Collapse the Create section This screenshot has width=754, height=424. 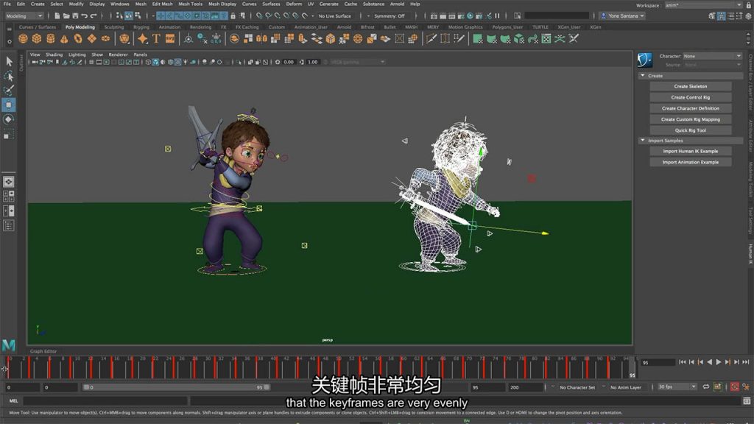click(x=642, y=76)
